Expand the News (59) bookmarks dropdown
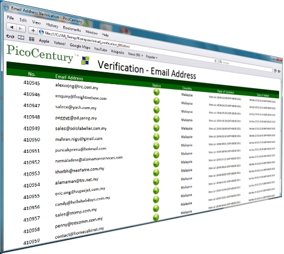The width and height of the screenshot is (284, 254). pyautogui.click(x=136, y=55)
